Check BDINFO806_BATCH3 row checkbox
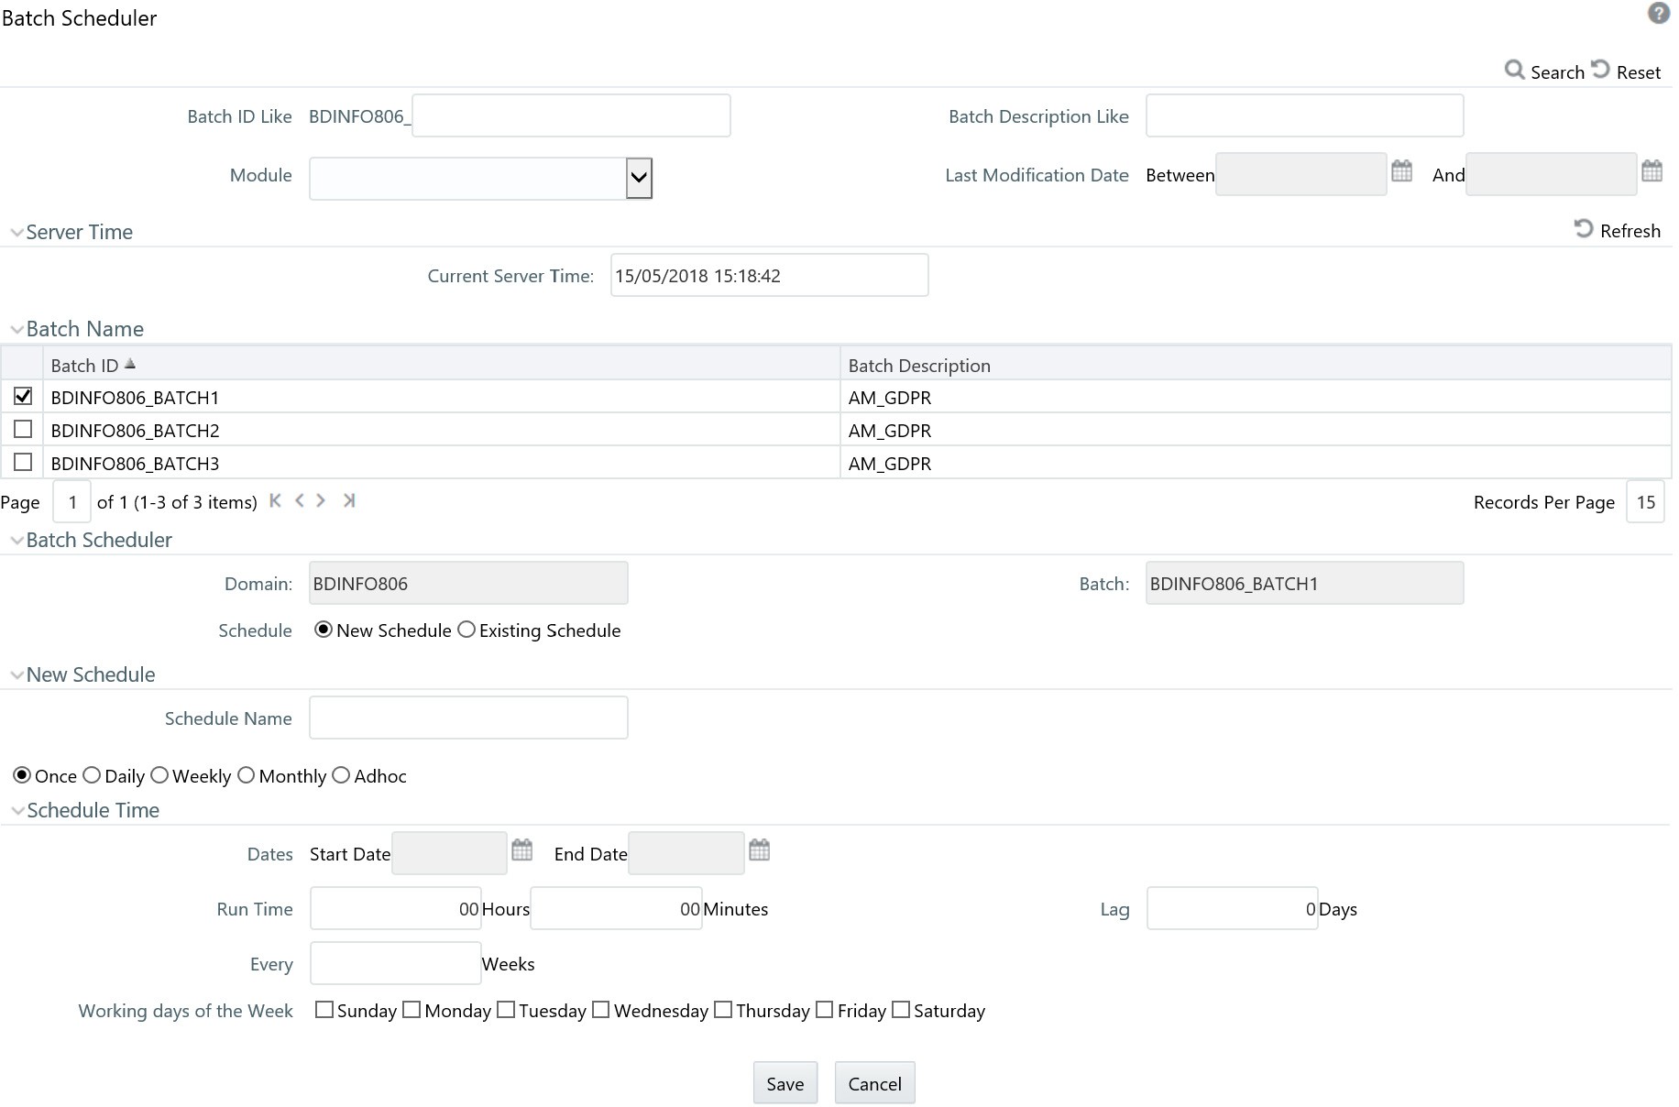This screenshot has height=1107, width=1679. 23,462
